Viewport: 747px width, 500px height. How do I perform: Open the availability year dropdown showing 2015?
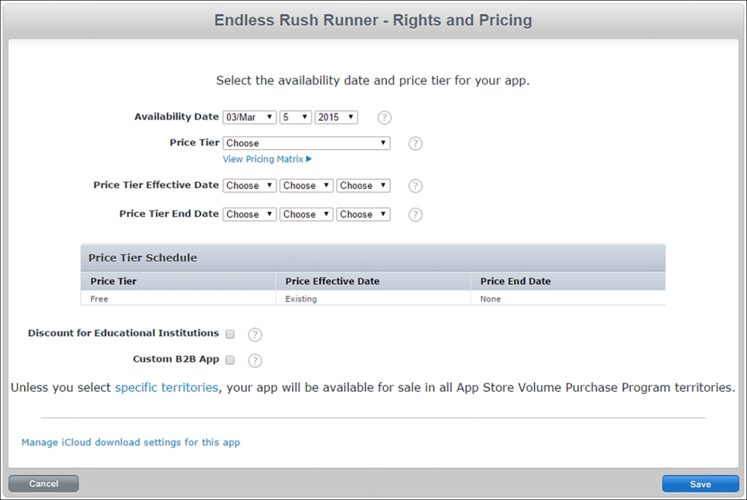click(335, 117)
